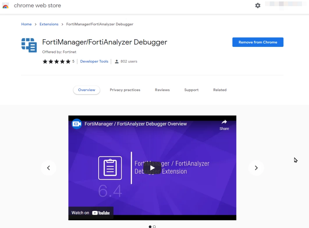
Task: Click the clipboard icon in video thumbnail
Action: point(110,168)
